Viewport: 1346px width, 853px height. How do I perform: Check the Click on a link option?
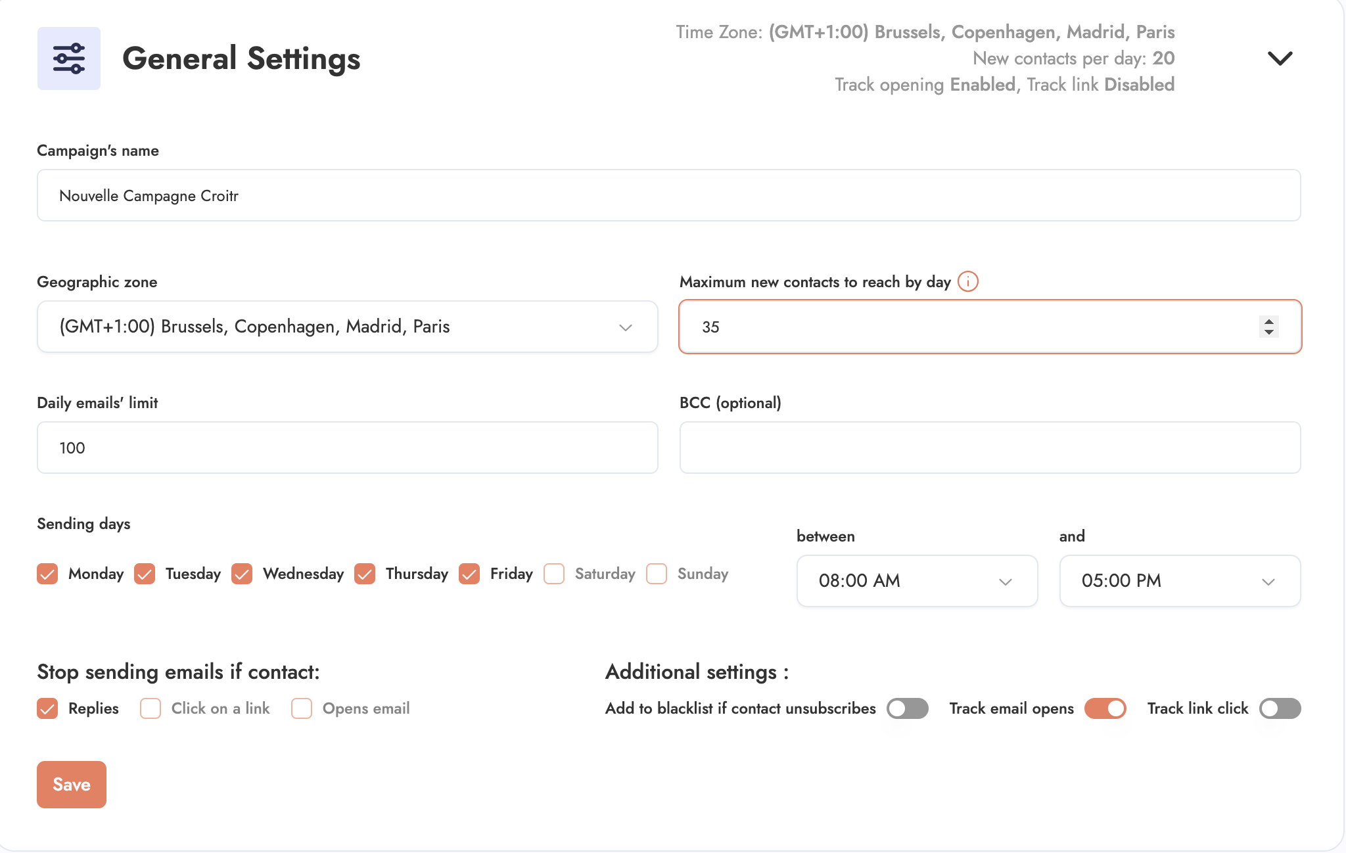click(151, 708)
